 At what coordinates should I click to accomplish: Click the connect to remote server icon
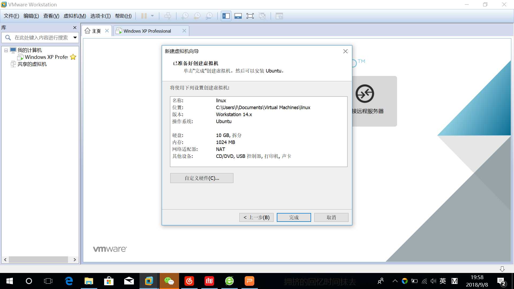coord(365,94)
